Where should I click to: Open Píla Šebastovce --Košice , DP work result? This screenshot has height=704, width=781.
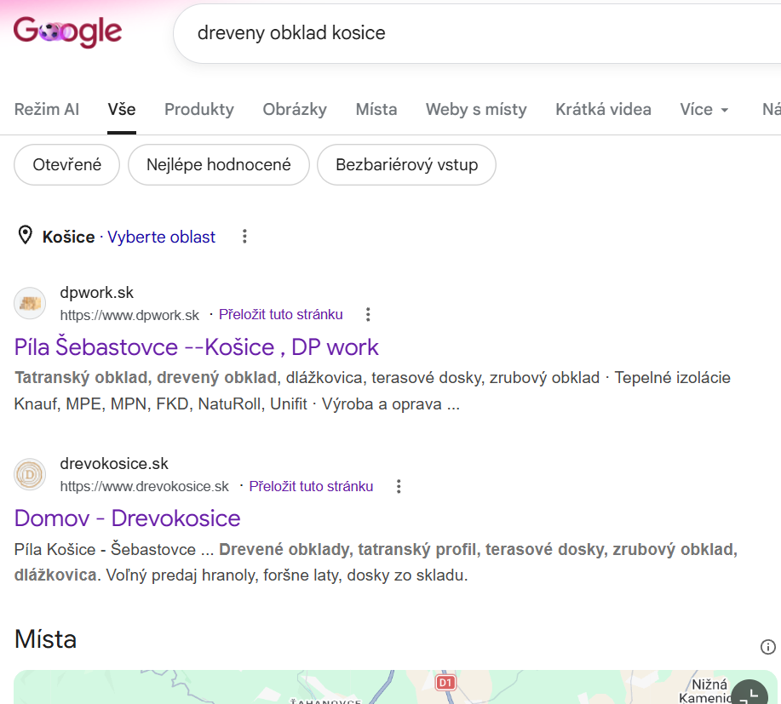tap(196, 347)
